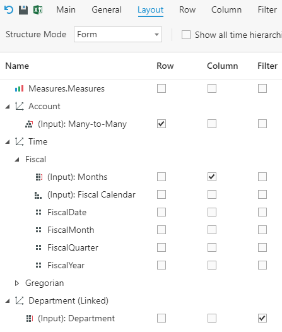The height and width of the screenshot is (332, 282).
Task: Click the Department (Linked) dimension icon
Action: coord(20,300)
